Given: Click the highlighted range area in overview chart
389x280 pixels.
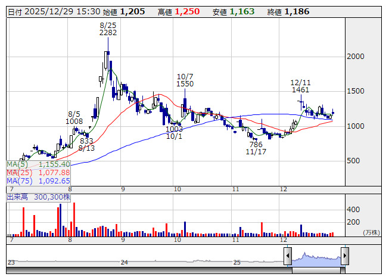Looking at the screenshot, I should pyautogui.click(x=316, y=257).
